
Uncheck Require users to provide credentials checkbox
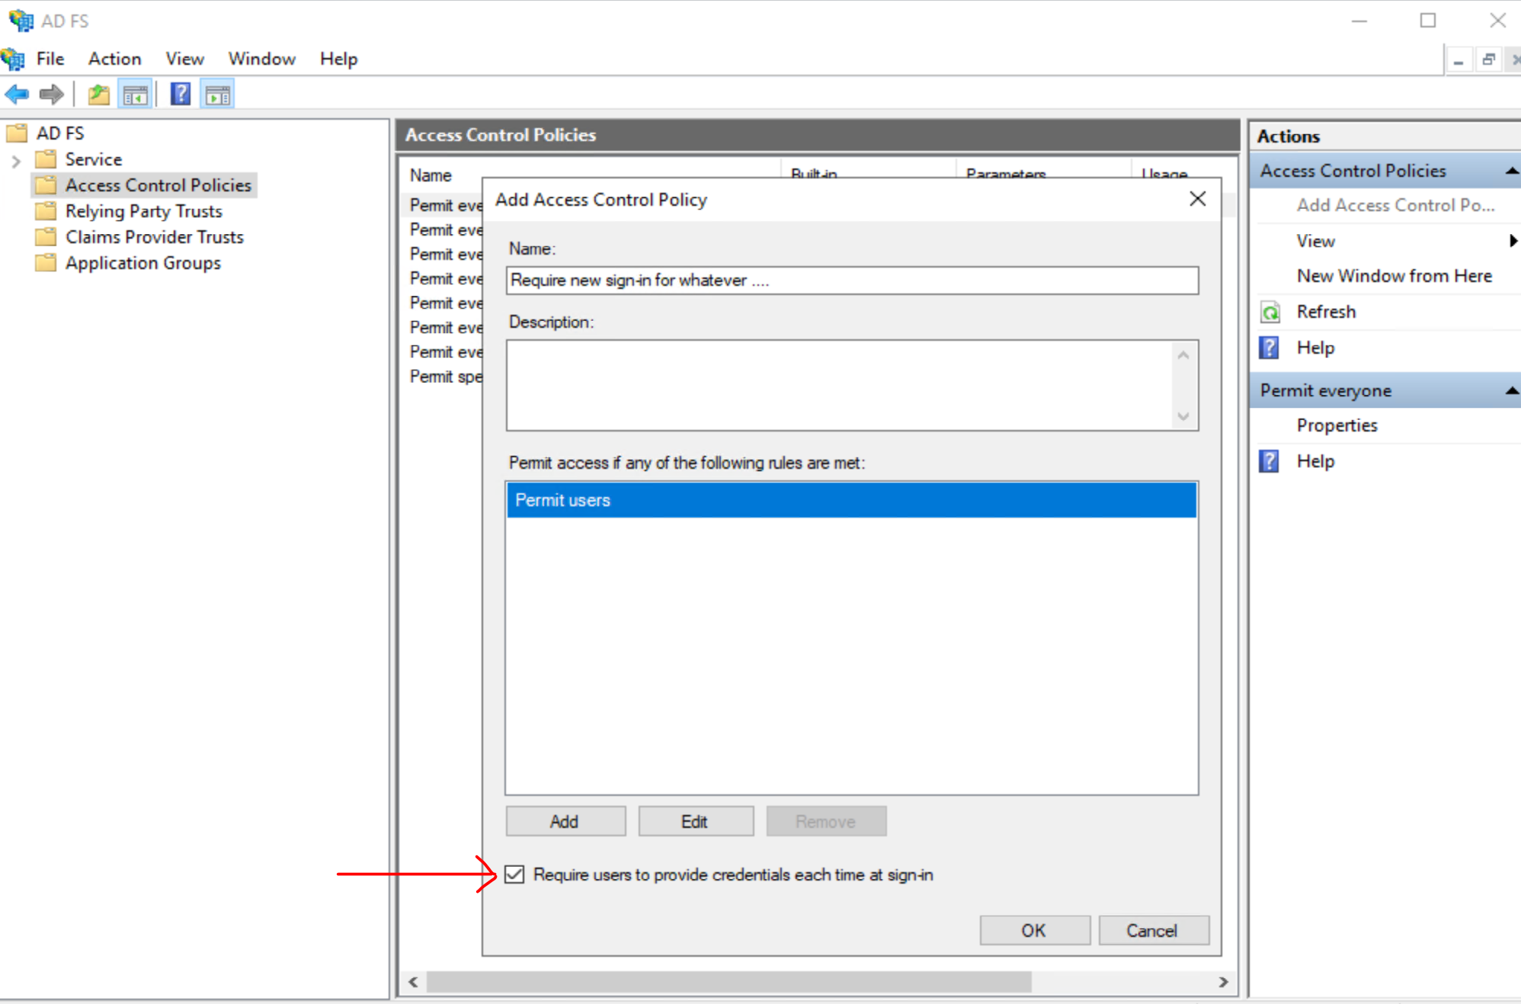click(515, 874)
